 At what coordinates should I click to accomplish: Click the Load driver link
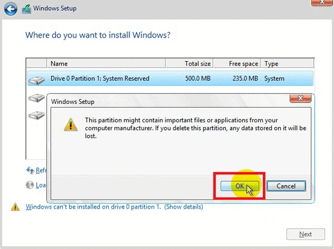click(x=41, y=185)
